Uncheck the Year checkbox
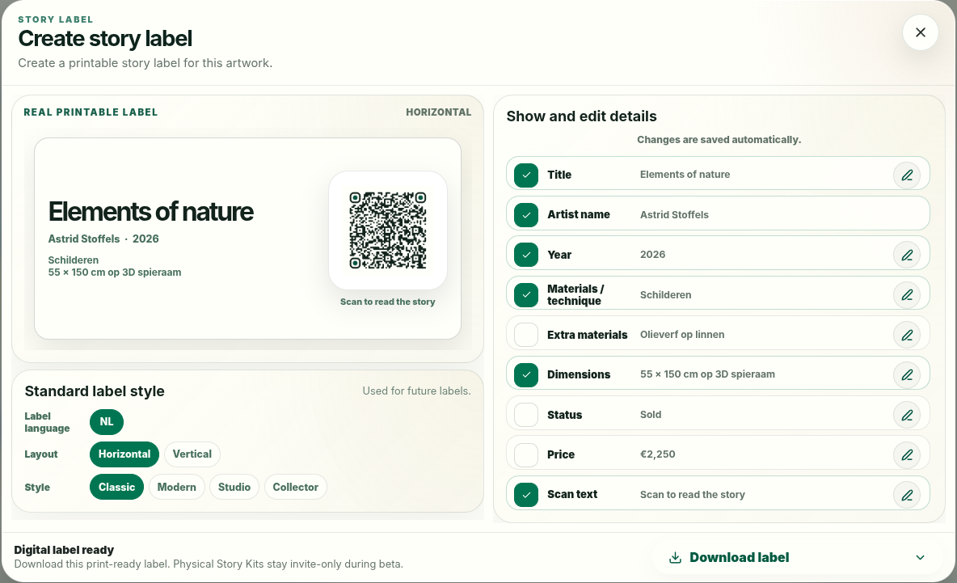 point(526,255)
